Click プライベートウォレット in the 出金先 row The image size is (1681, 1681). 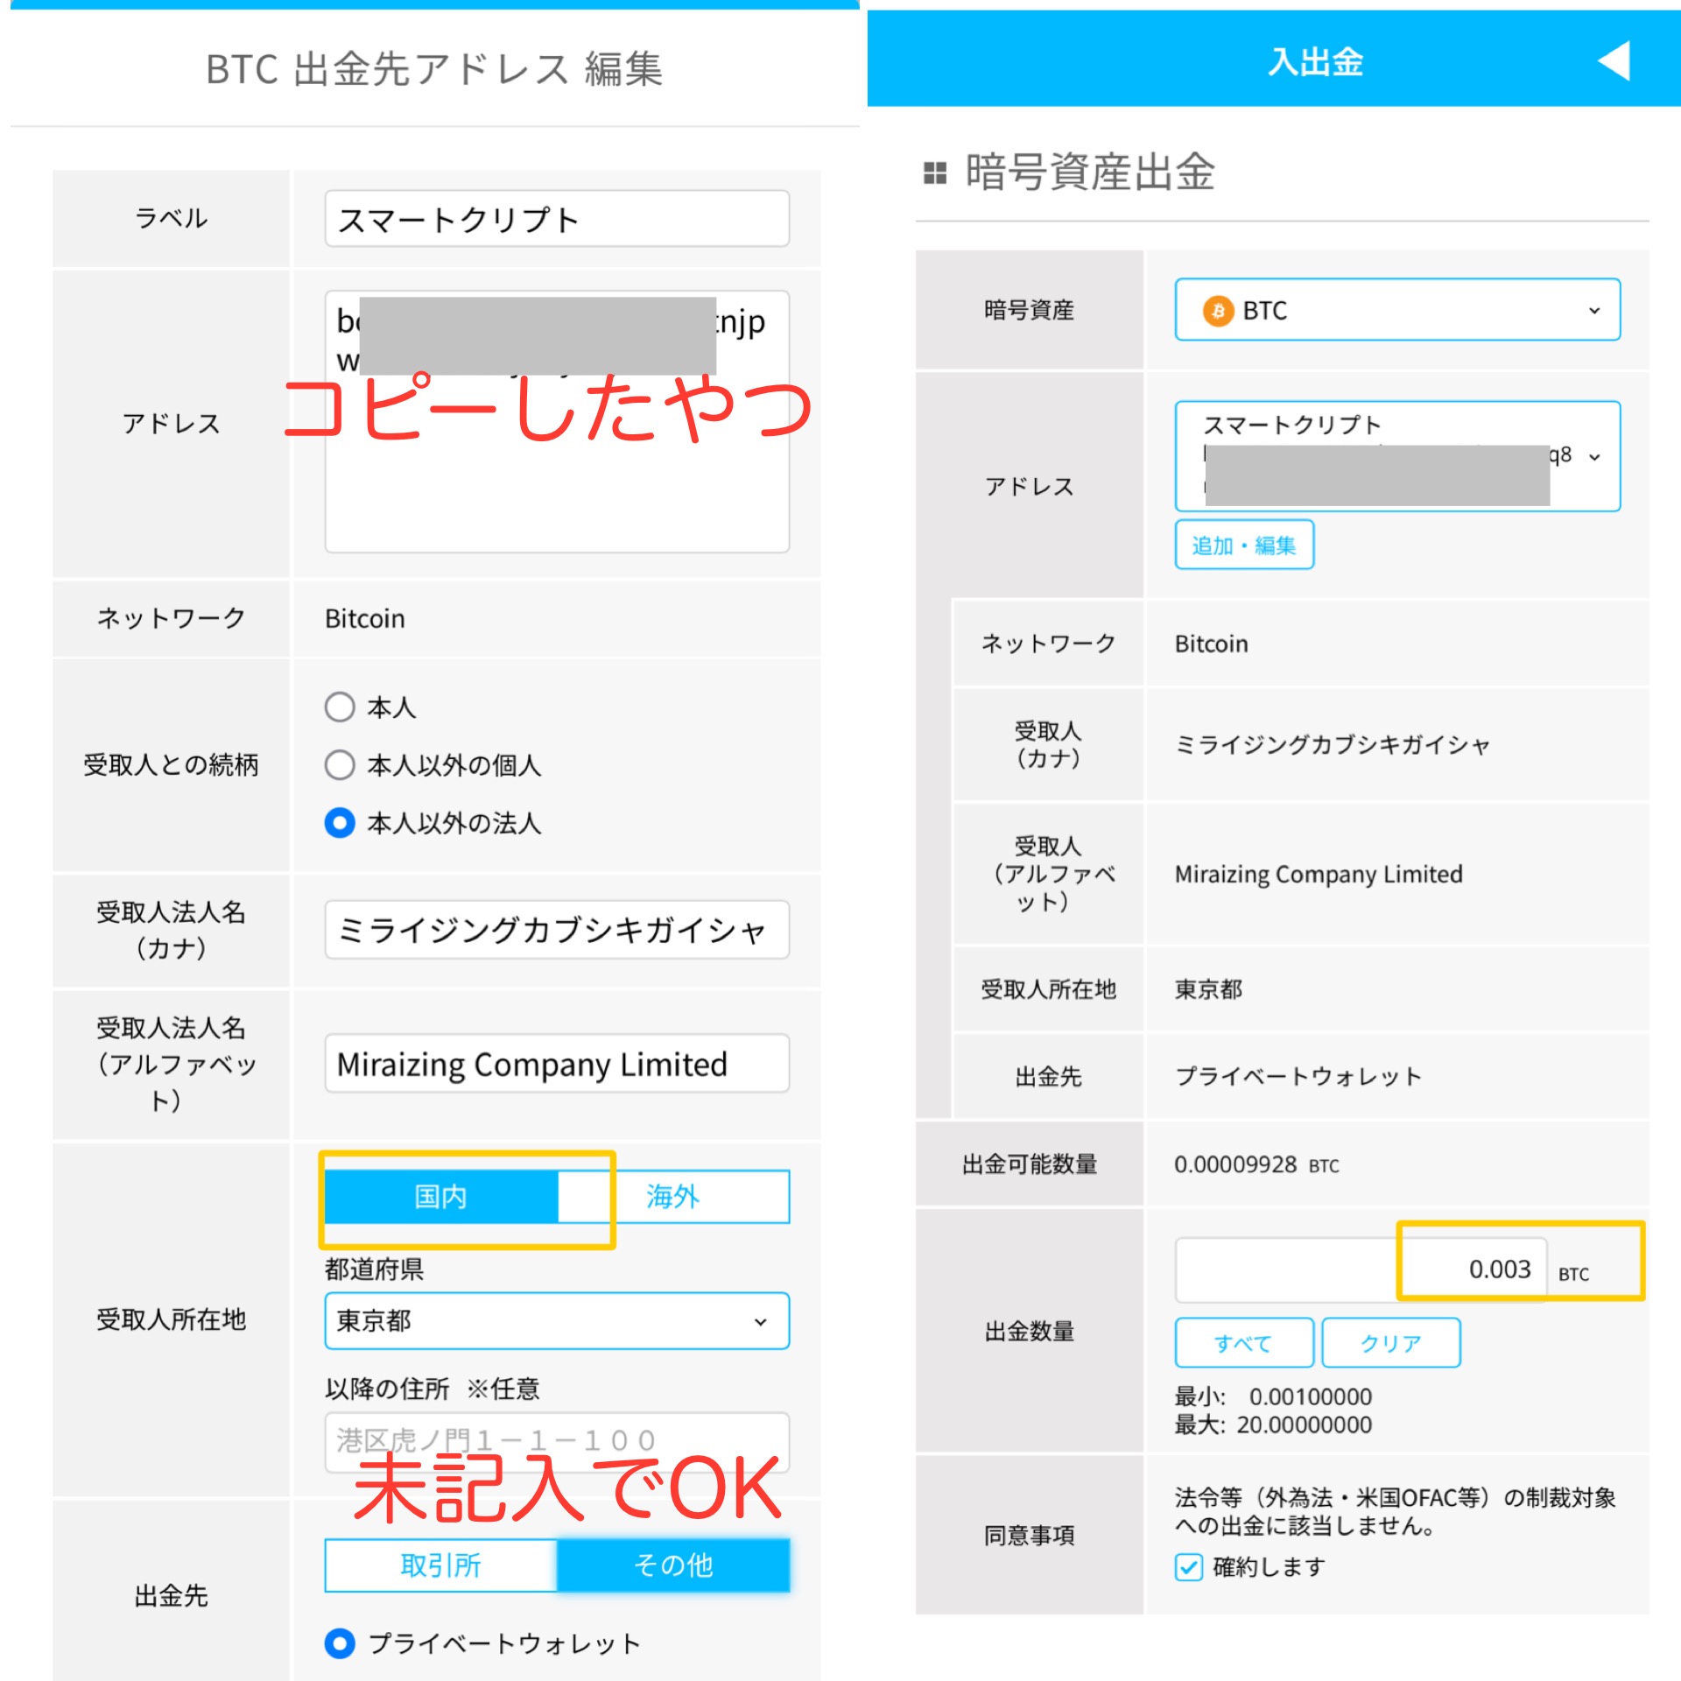point(1298,1076)
